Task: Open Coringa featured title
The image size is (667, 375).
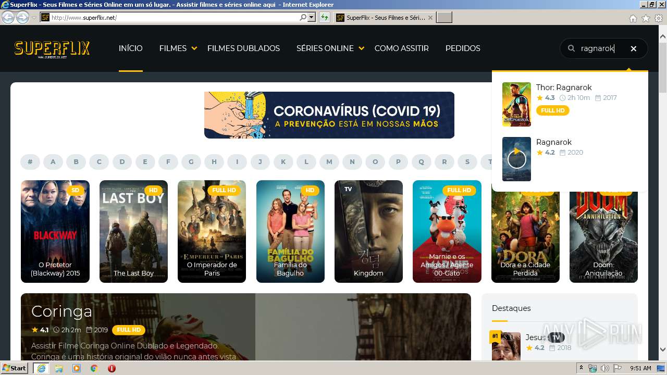Action: coord(61,311)
